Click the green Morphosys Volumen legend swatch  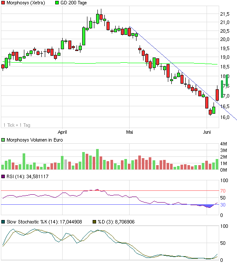3,140
